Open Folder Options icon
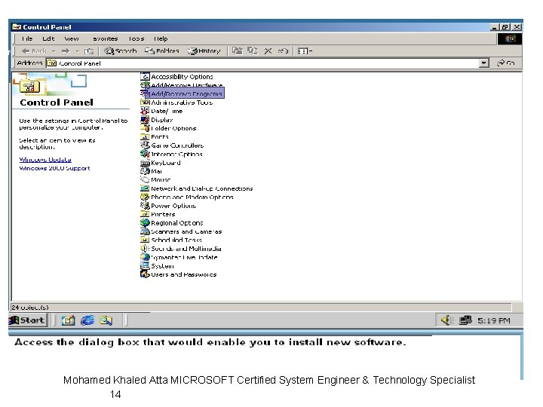543x407 pixels. tap(145, 128)
